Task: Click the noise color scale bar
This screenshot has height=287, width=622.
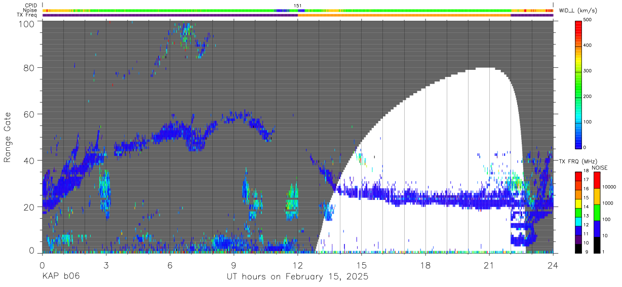Action: 597,213
